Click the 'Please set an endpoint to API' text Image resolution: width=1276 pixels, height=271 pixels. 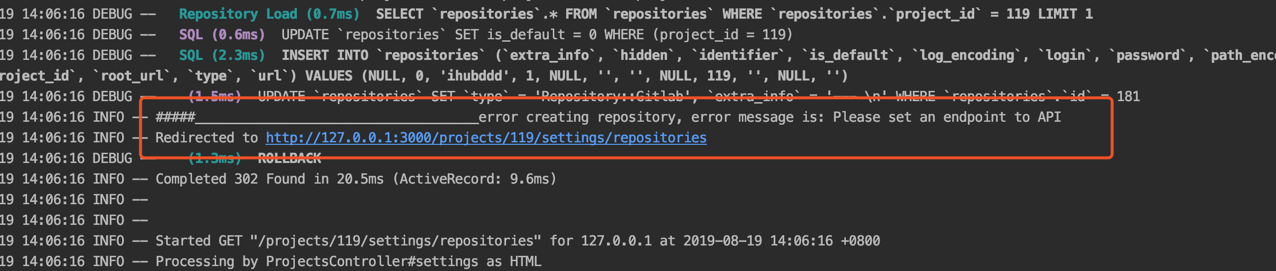947,117
